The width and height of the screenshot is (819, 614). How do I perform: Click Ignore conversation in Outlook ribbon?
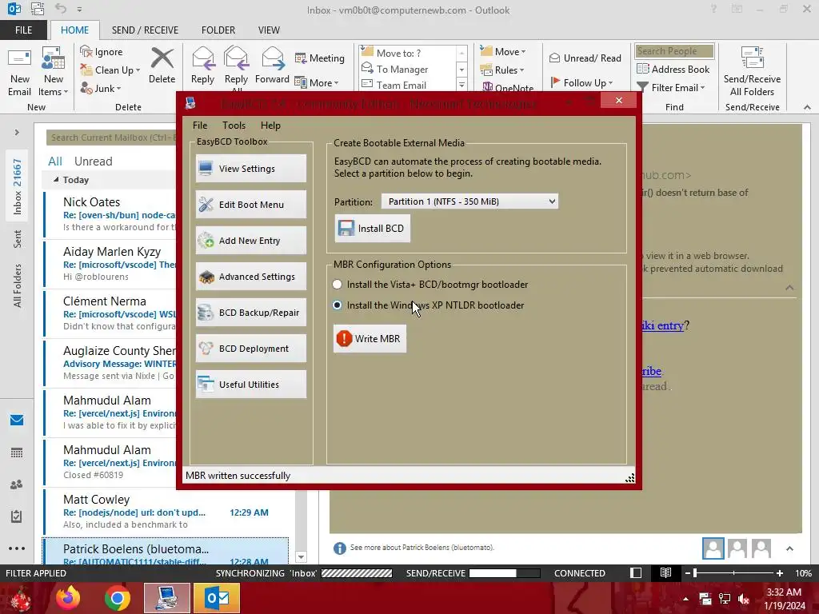point(102,52)
